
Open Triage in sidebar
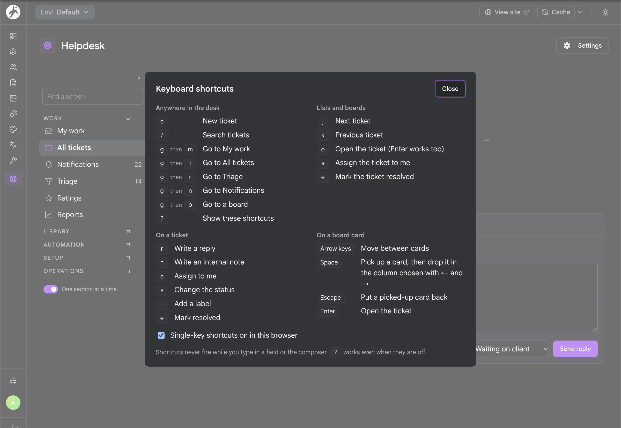(x=92, y=181)
